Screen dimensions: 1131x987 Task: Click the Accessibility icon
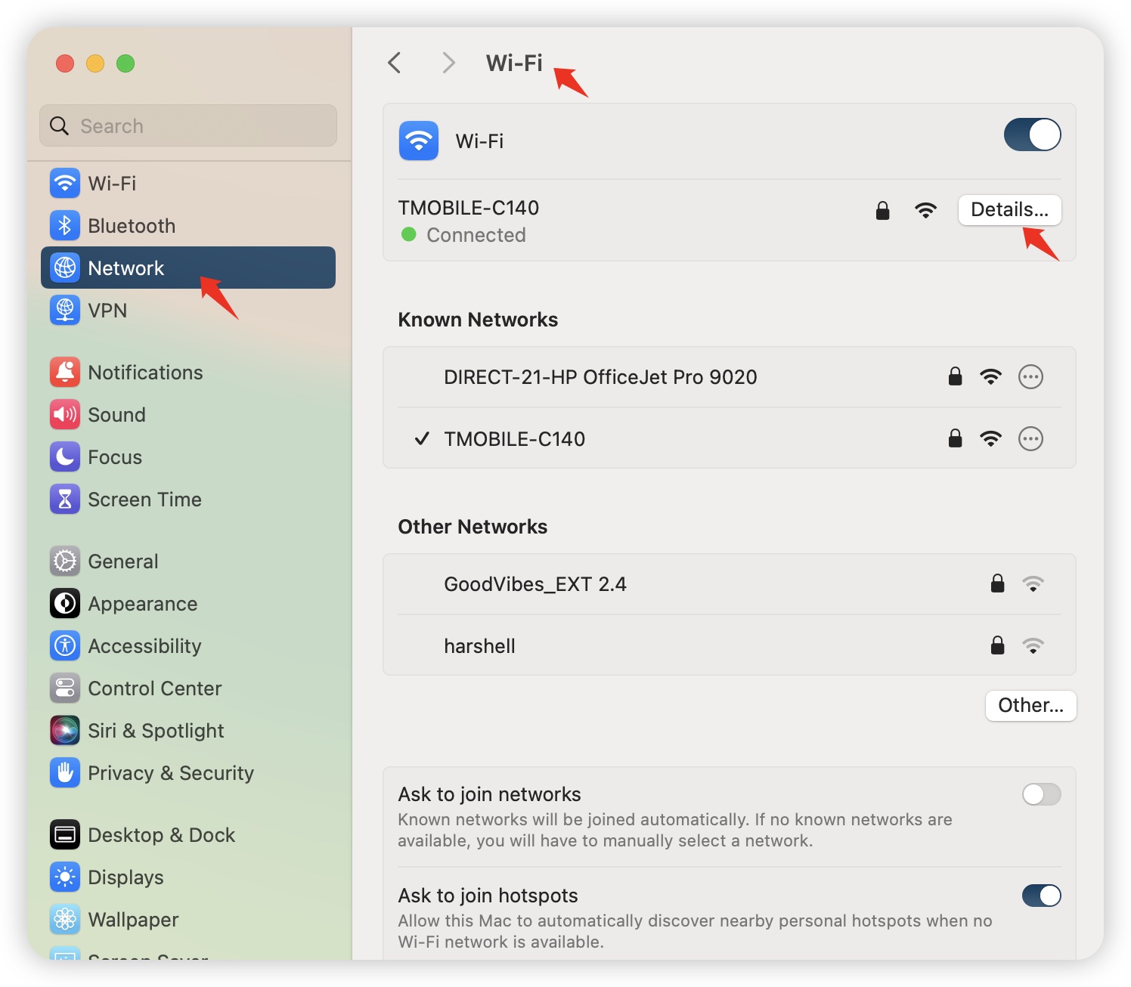(x=65, y=645)
